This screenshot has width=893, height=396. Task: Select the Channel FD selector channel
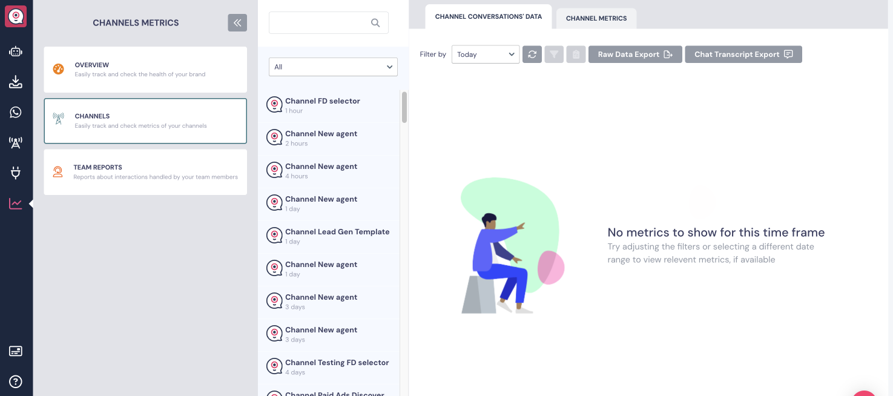point(323,104)
